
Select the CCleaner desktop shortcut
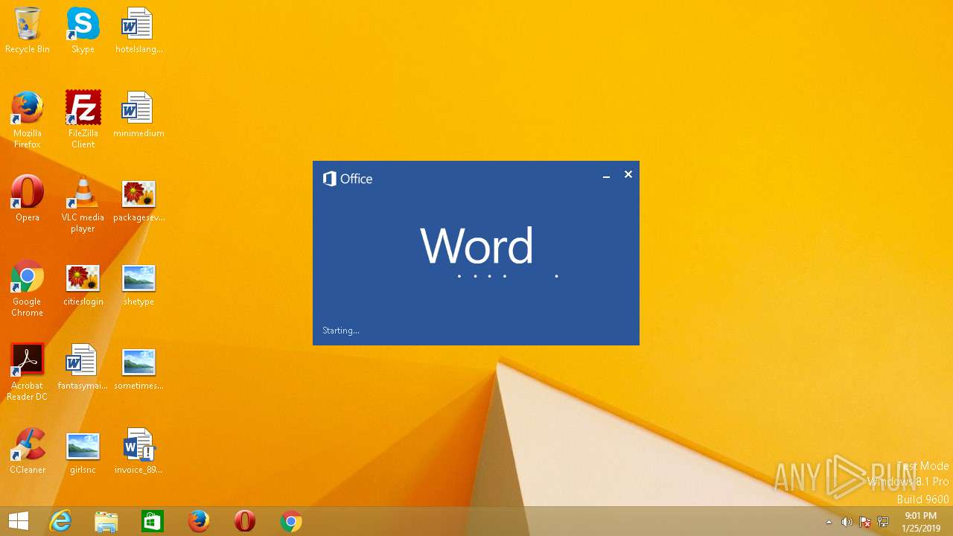coord(28,451)
